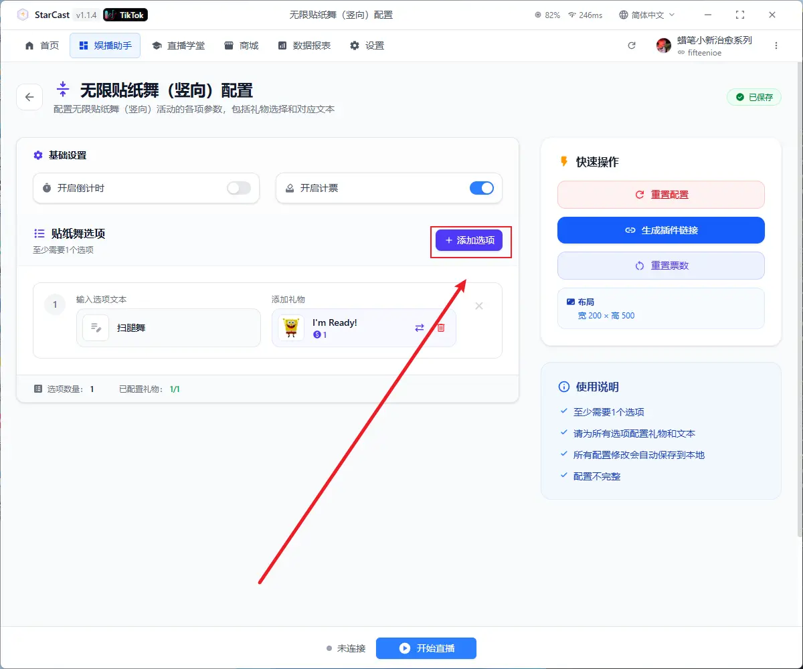Open the 娱播助手 tab

click(x=105, y=45)
